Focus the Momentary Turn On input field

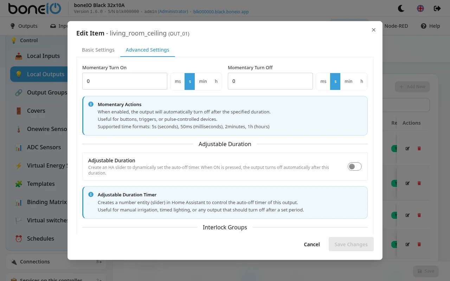click(x=125, y=81)
